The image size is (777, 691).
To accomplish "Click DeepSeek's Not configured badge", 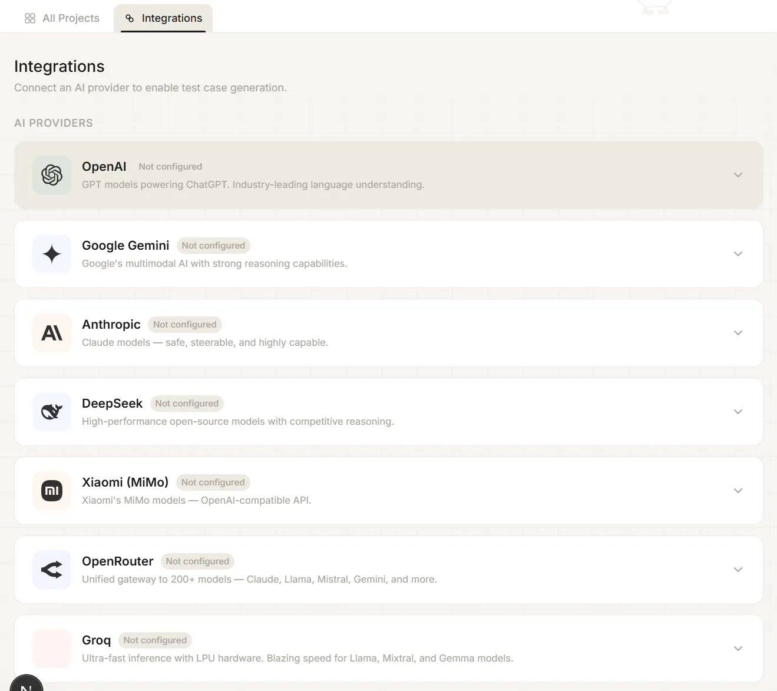I will [x=187, y=404].
